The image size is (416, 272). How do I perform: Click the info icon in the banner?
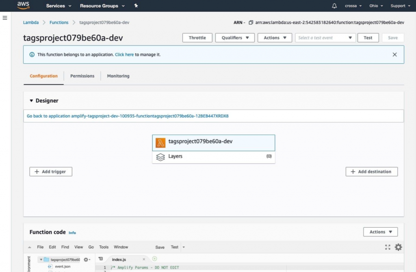[32, 55]
